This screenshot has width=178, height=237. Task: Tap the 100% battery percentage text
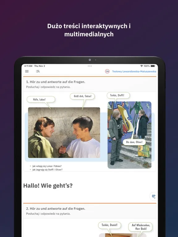point(146,66)
